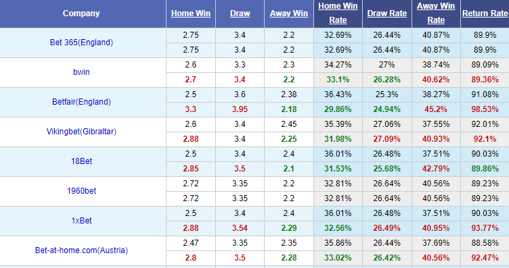The image size is (509, 268).
Task: Sort by Draw column header
Action: [240, 14]
